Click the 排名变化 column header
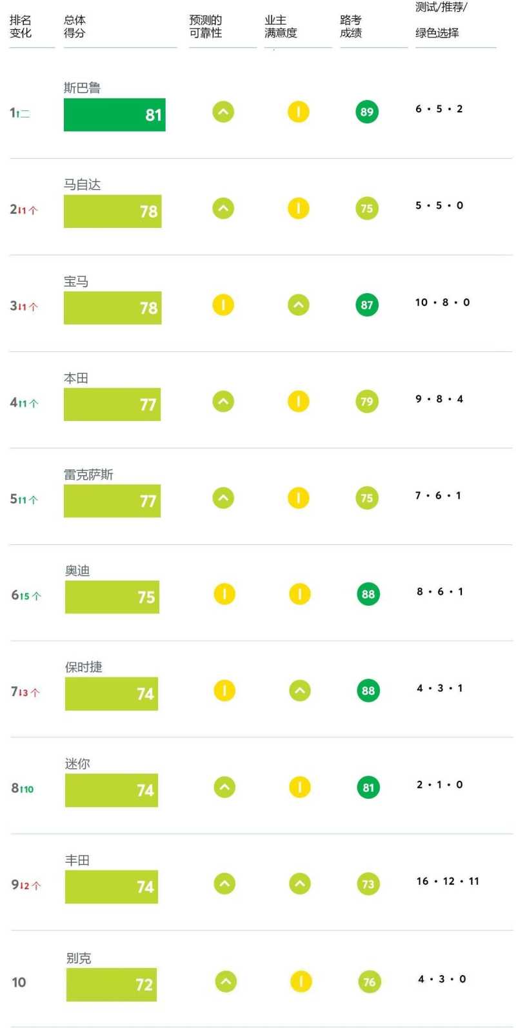The width and height of the screenshot is (516, 1028). point(21,27)
